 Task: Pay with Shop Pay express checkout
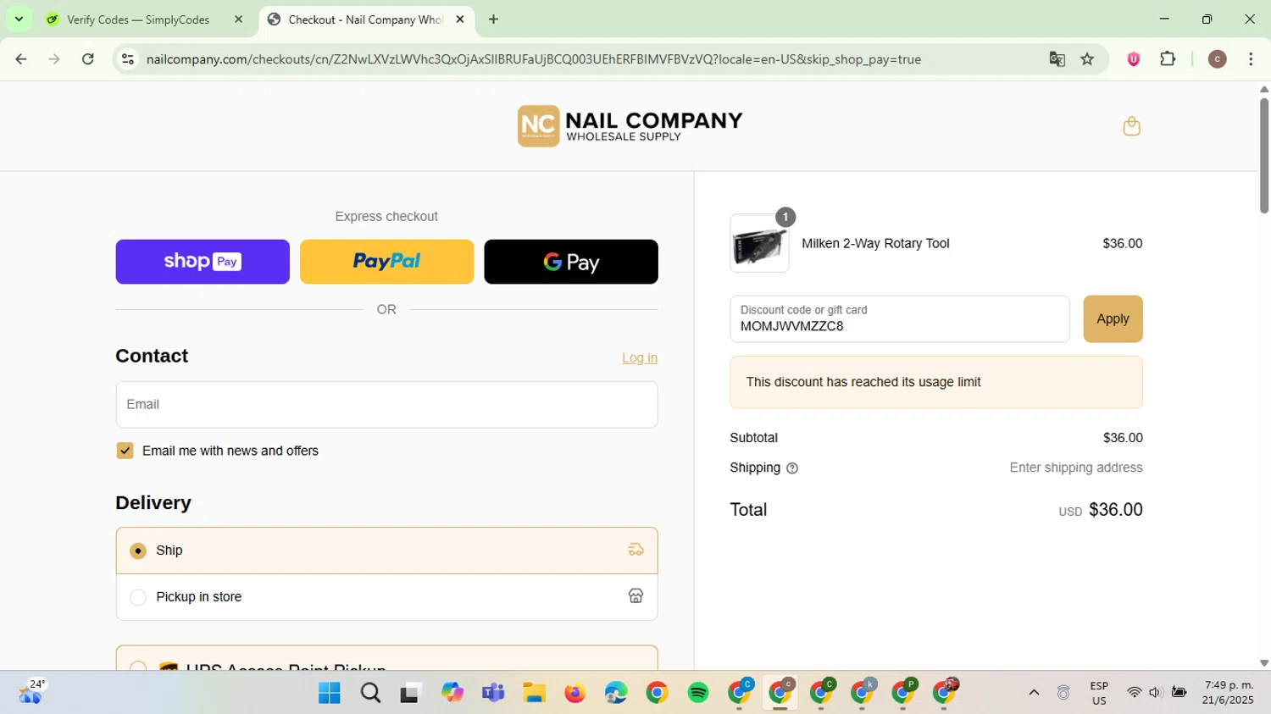(x=203, y=262)
